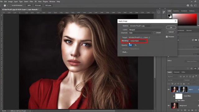Open the fx layer style icon
This screenshot has height=112, width=199.
(x=182, y=110)
